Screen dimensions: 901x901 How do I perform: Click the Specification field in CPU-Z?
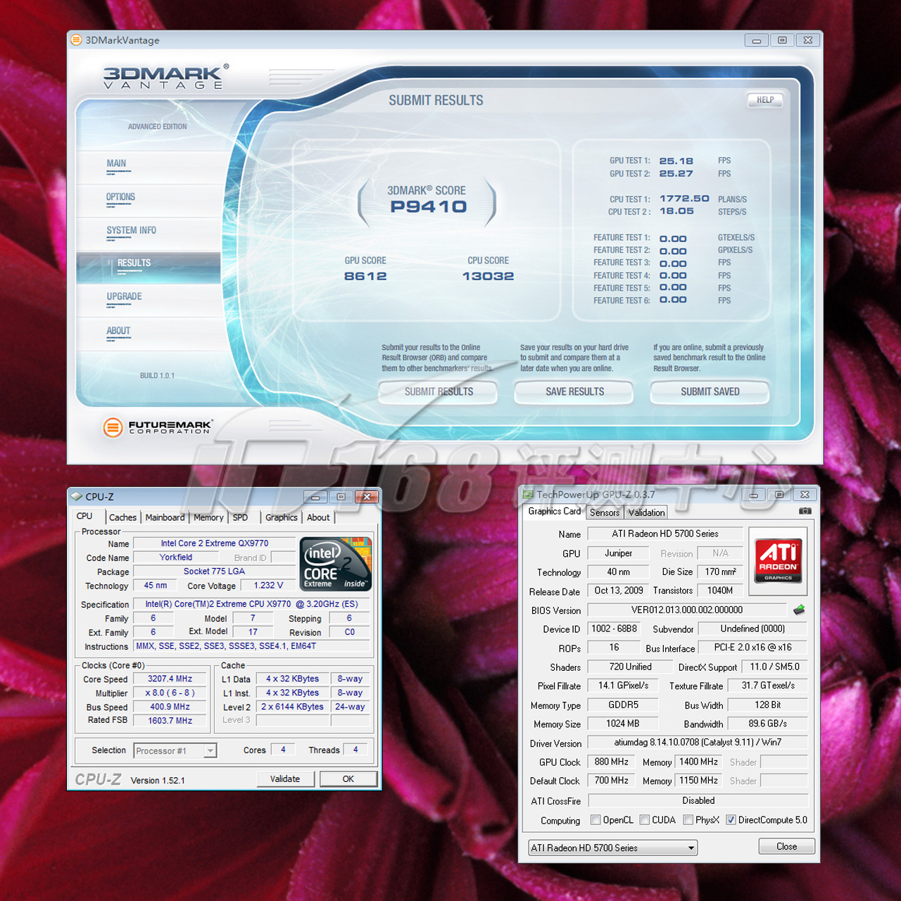(x=251, y=604)
